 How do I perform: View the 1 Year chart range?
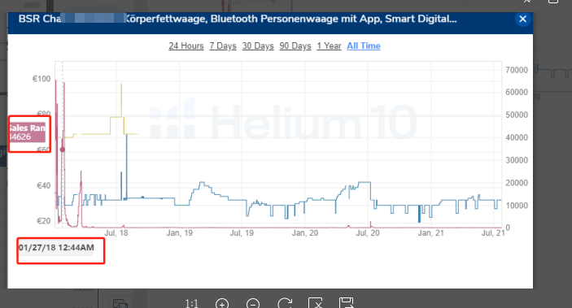(x=329, y=46)
